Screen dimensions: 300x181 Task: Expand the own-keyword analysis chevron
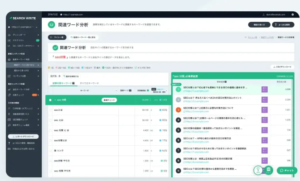coord(38,90)
